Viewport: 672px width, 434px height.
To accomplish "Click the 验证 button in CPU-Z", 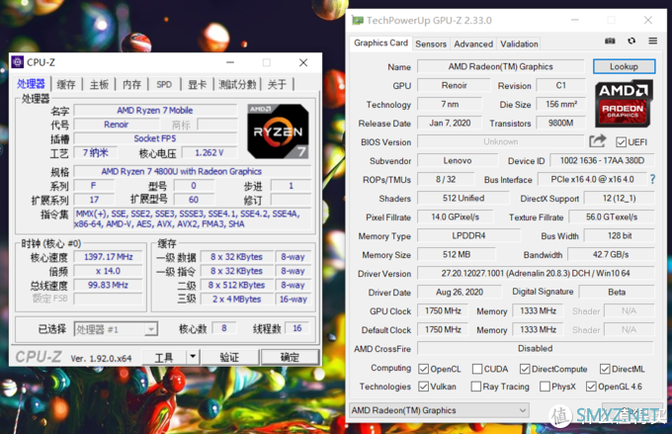I will pos(229,357).
